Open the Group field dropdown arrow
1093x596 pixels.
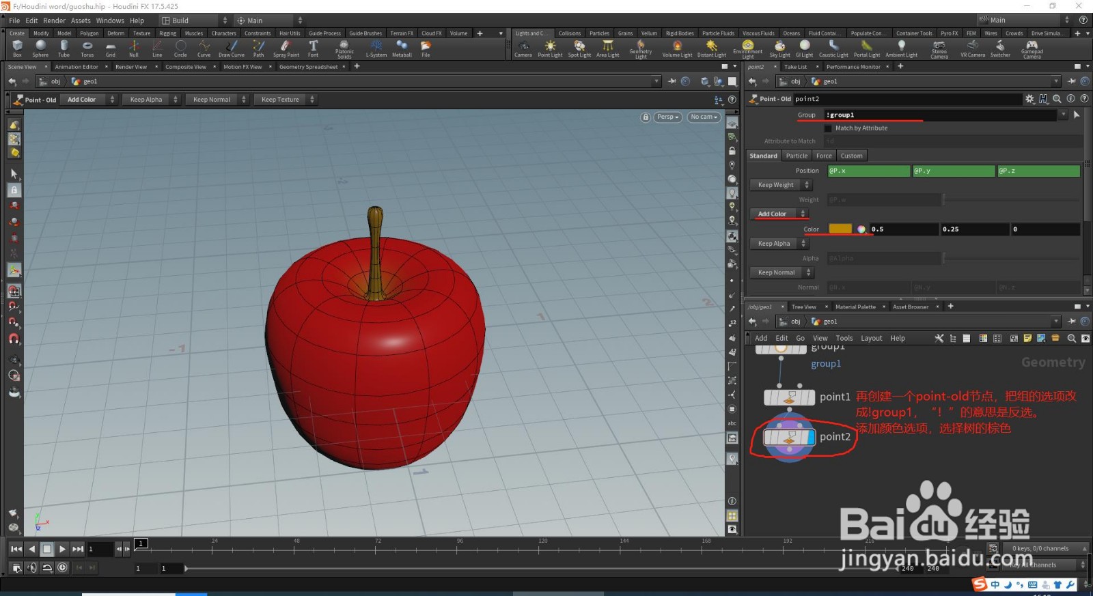pyautogui.click(x=1064, y=115)
